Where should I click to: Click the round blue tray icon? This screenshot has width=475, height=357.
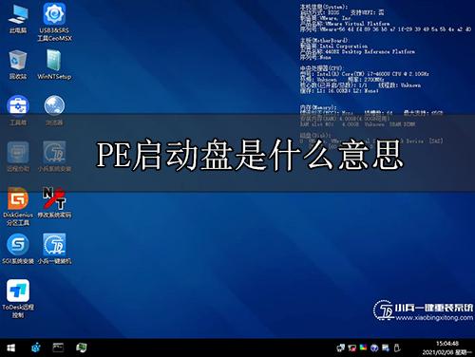point(374,348)
